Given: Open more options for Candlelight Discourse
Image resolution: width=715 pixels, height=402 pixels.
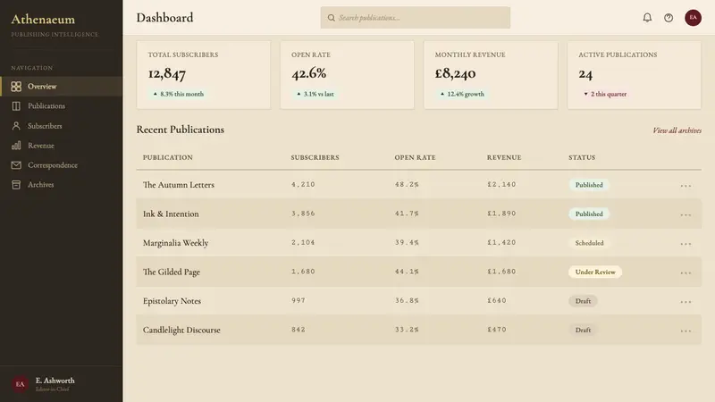Looking at the screenshot, I should 686,331.
